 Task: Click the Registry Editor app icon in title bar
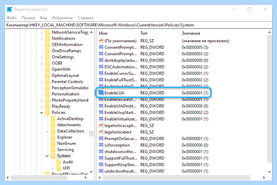9,9
